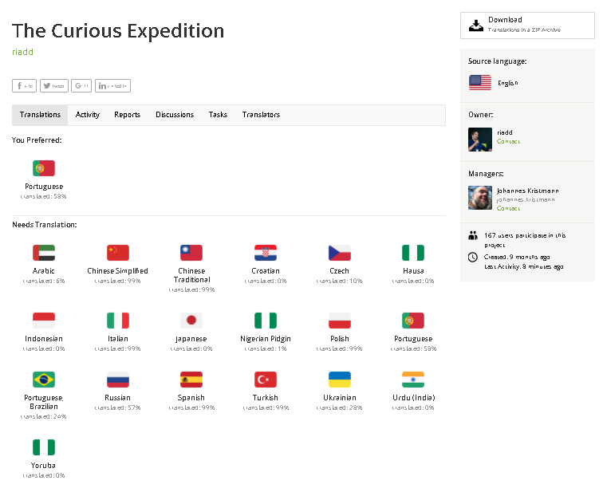
Task: Click the Czech translated 10% text
Action: coord(340,281)
